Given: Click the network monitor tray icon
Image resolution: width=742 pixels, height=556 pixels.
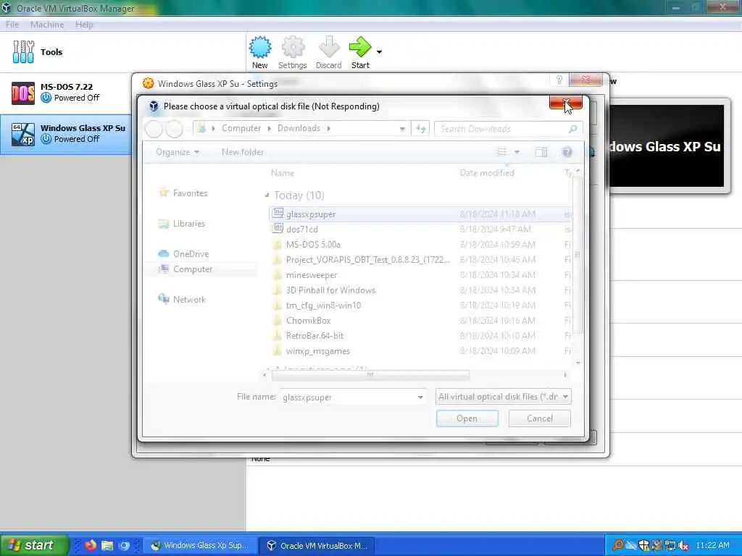Looking at the screenshot, I should (670, 546).
